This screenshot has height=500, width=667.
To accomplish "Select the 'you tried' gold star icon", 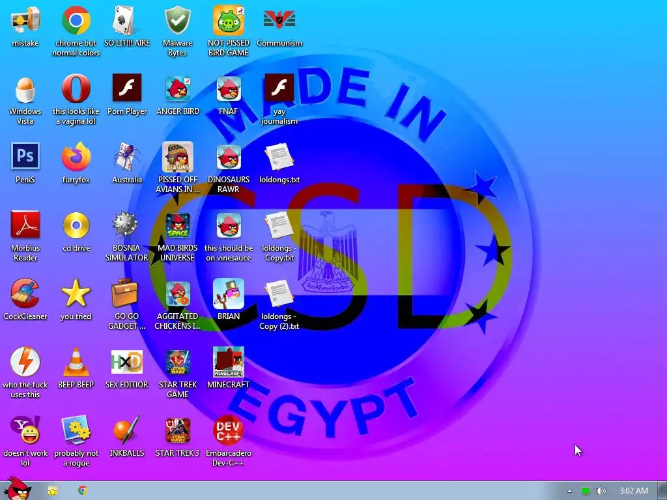I will click(76, 294).
